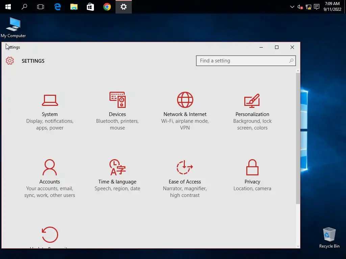The height and width of the screenshot is (259, 346).
Task: Click the Time & language label text
Action: click(117, 182)
